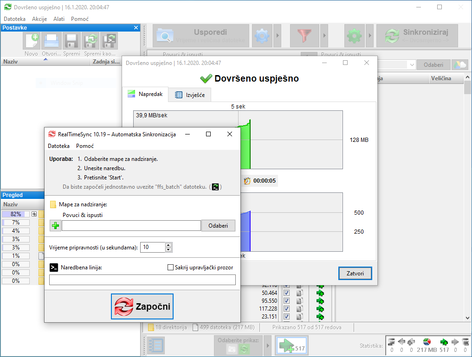This screenshot has width=472, height=357.
Task: Start comparison with the Usporedi button
Action: 201,36
